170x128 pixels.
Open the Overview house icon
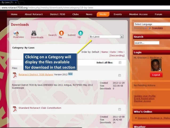(16, 33)
